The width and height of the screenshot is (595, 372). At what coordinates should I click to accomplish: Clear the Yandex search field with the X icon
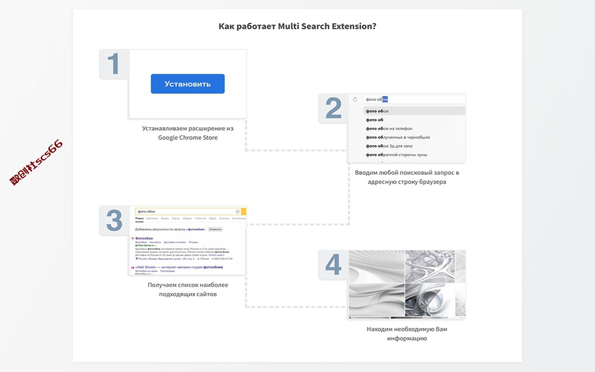(238, 212)
